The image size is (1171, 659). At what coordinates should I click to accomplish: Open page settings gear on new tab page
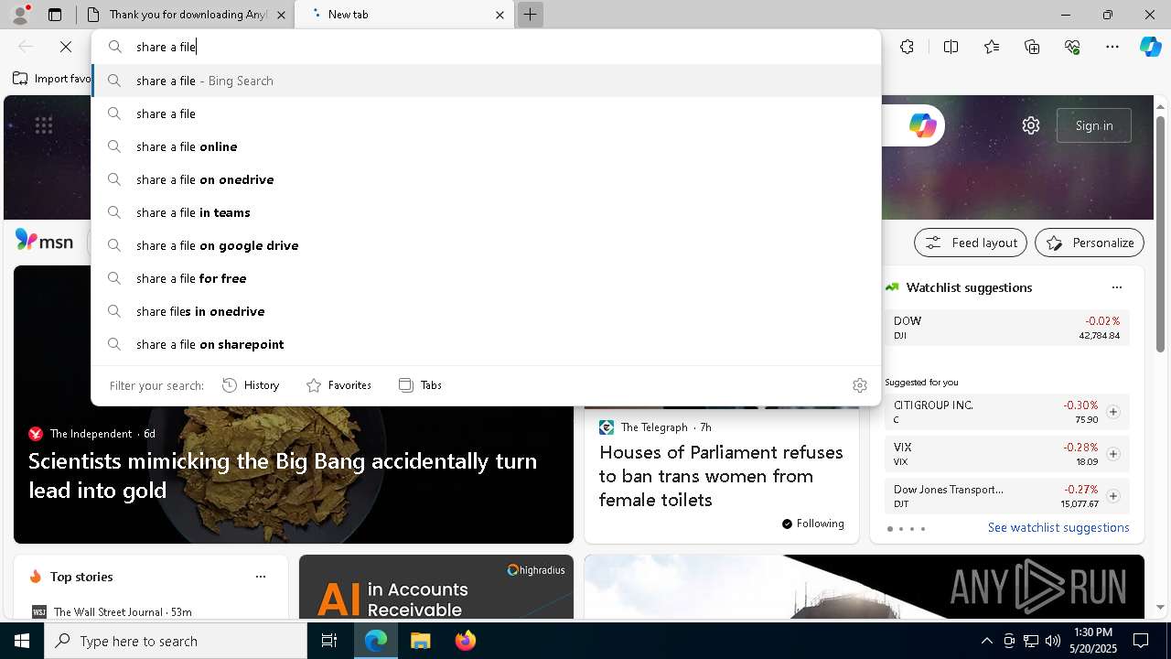click(1031, 125)
